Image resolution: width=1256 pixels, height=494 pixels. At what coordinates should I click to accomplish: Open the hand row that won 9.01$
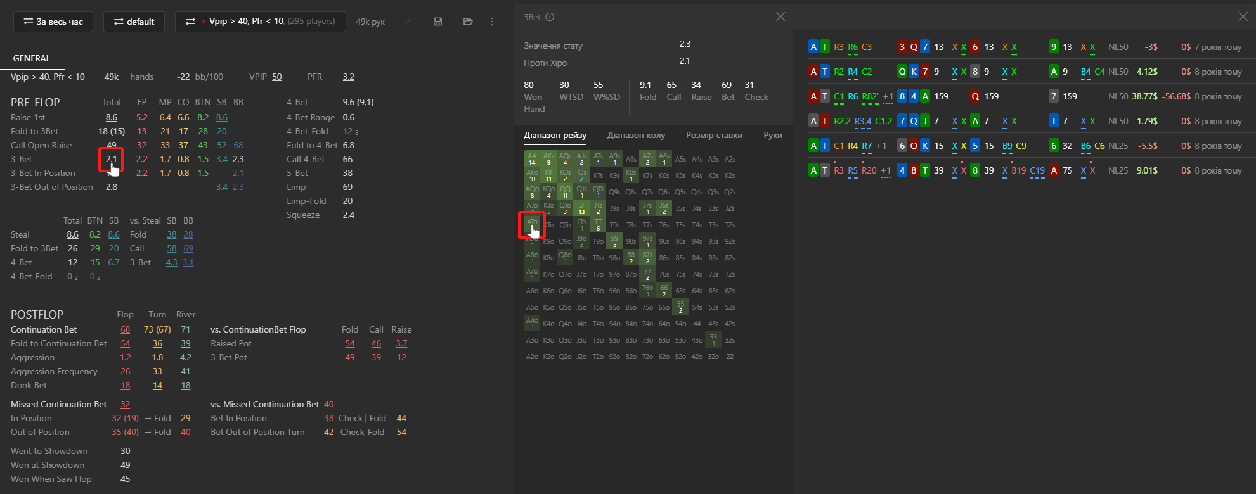point(1025,170)
